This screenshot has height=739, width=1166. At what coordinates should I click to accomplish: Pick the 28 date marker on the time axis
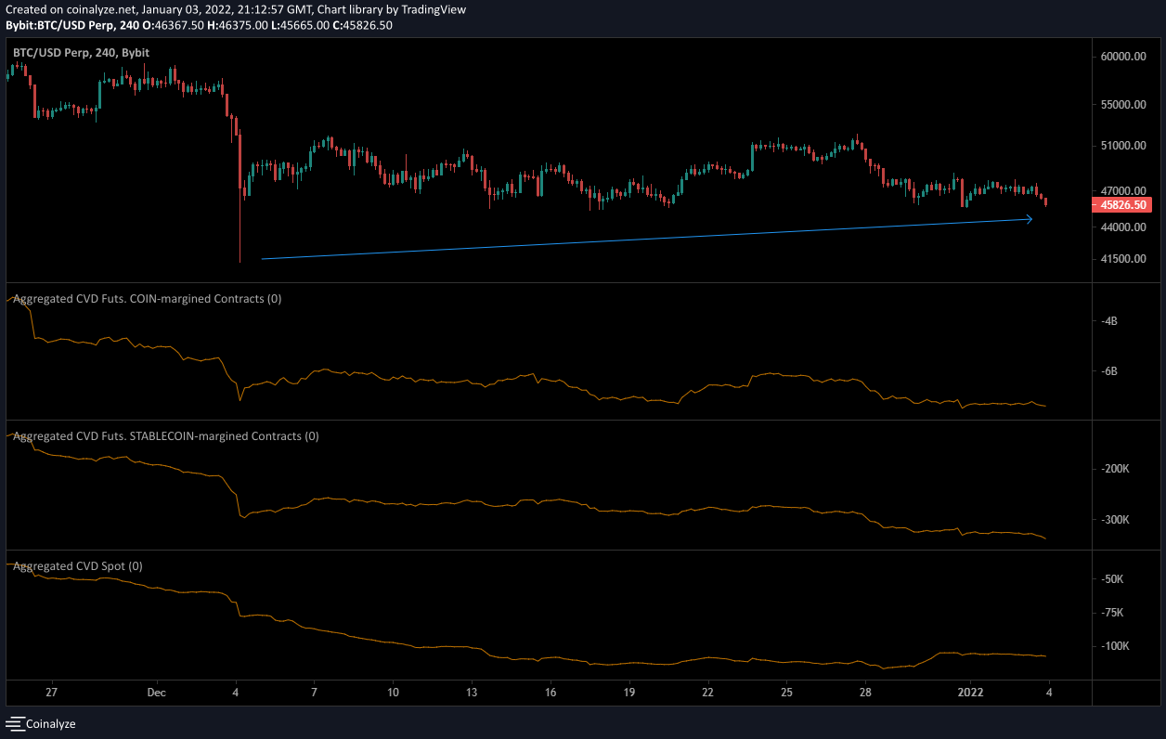(865, 693)
